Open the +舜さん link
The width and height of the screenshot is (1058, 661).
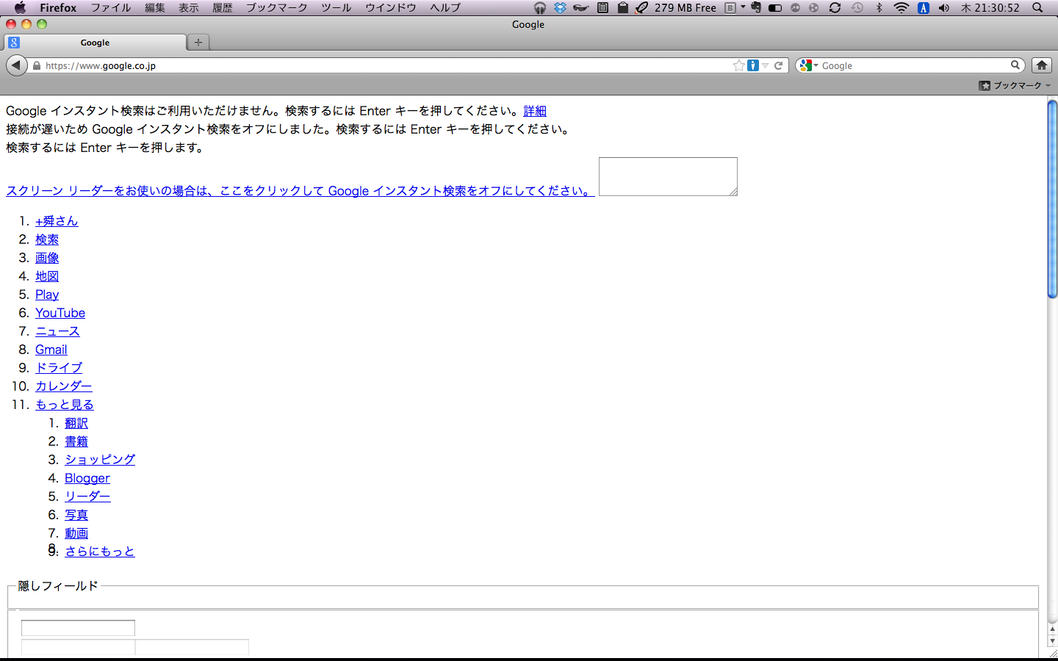[x=57, y=221]
